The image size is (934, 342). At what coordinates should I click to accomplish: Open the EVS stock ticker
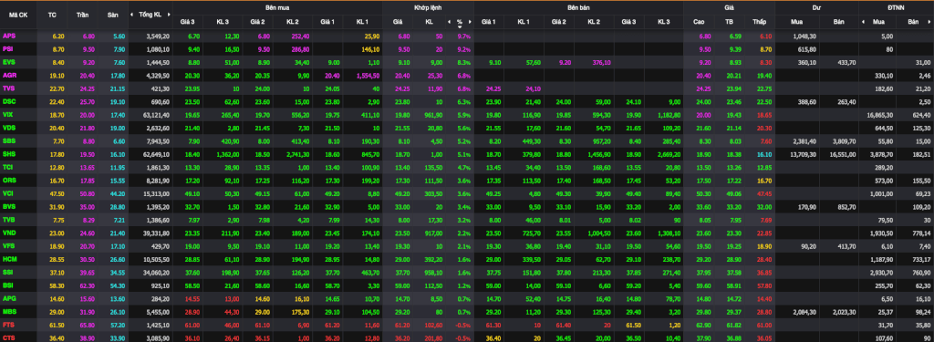pos(9,62)
